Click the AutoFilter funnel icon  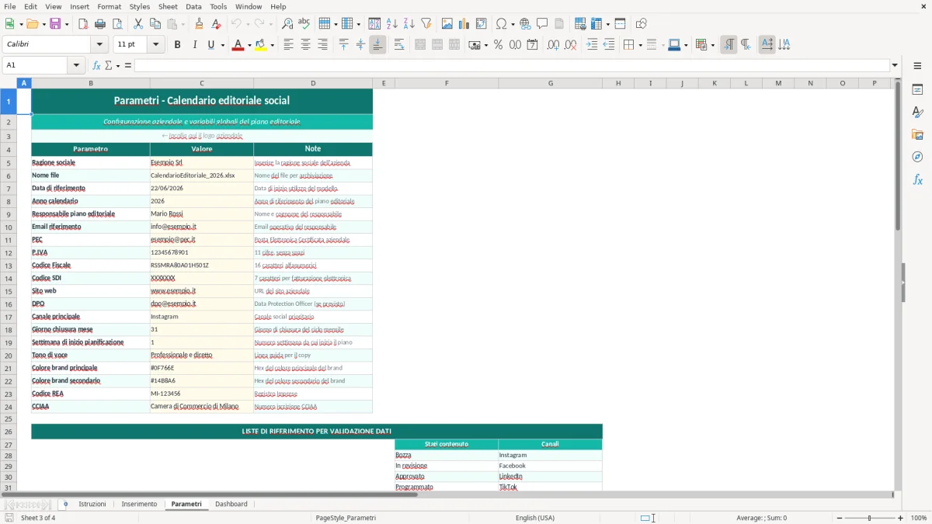(x=426, y=24)
